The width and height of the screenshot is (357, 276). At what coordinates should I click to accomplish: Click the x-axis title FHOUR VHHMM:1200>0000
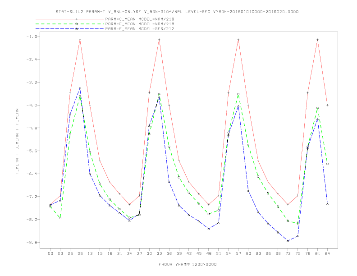tap(188, 264)
